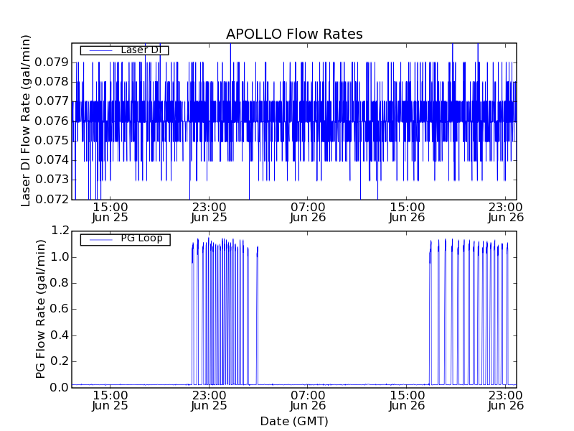Select the PG Loop legend entry
The height and width of the screenshot is (431, 574).
pyautogui.click(x=125, y=239)
